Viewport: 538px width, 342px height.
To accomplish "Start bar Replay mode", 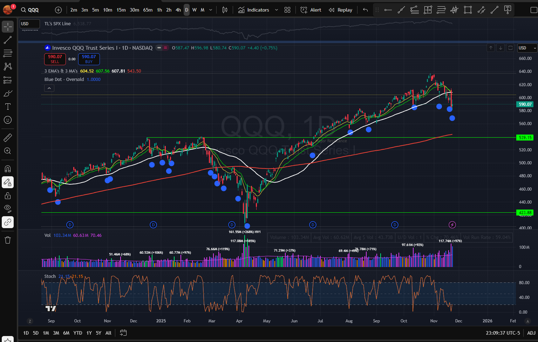I will [x=340, y=10].
